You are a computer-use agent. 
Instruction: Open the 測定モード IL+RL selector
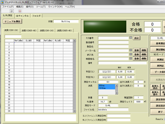108,105
